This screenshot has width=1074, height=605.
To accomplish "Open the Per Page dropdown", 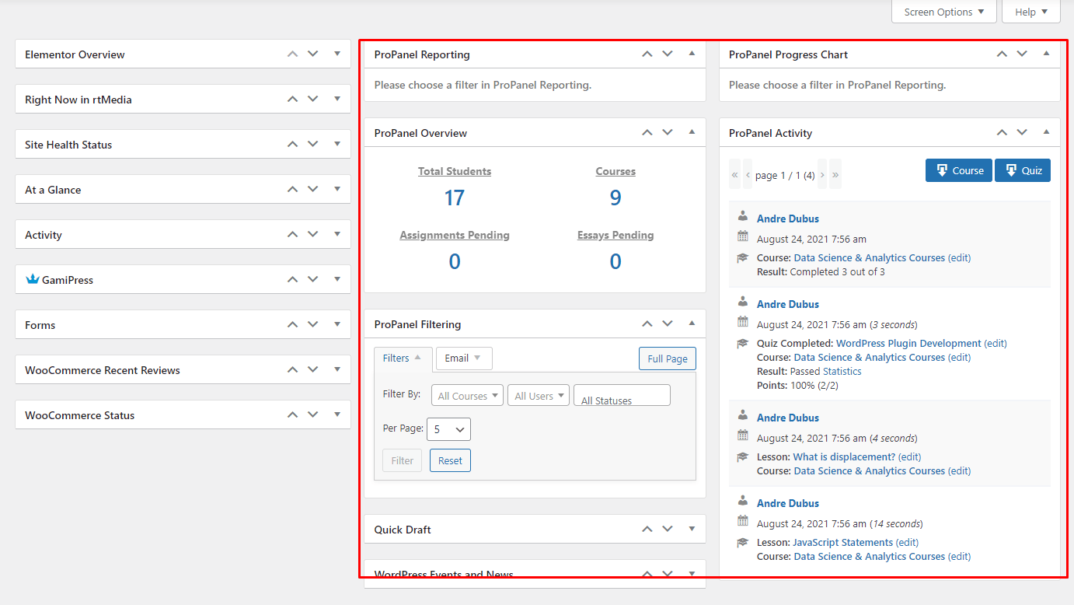I will 448,429.
